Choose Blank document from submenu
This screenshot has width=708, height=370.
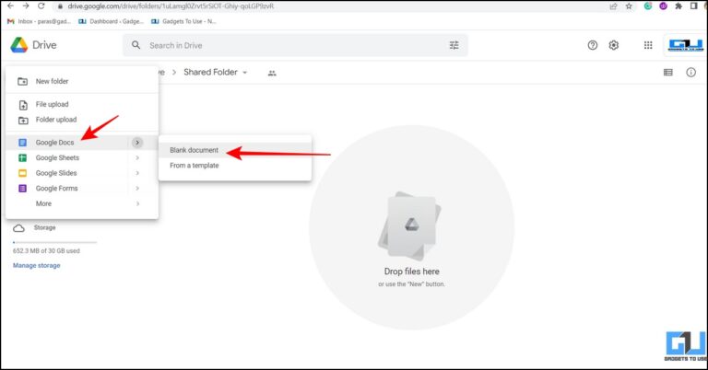235,150
